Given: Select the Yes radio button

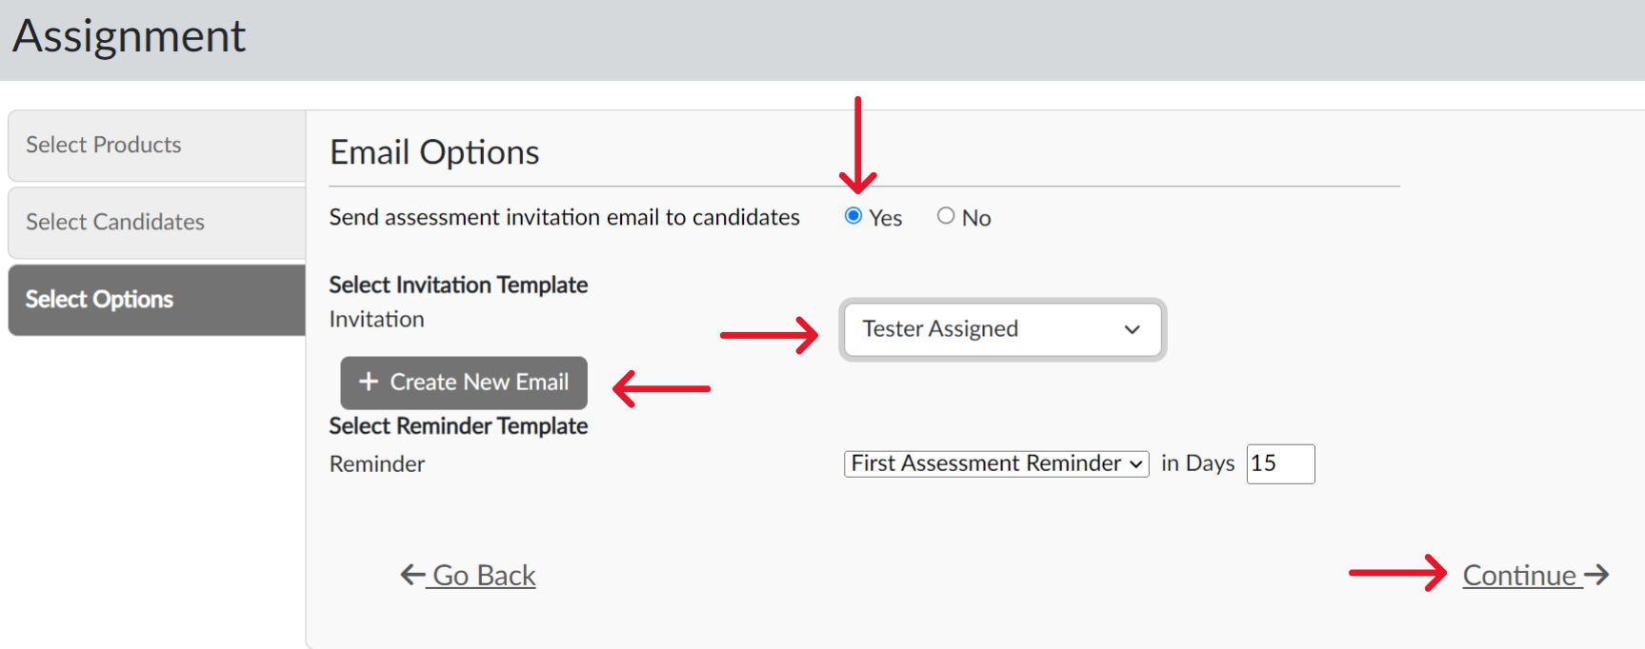Looking at the screenshot, I should (853, 216).
